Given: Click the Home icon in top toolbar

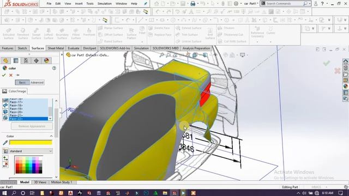Looking at the screenshot, I should coord(157,4).
